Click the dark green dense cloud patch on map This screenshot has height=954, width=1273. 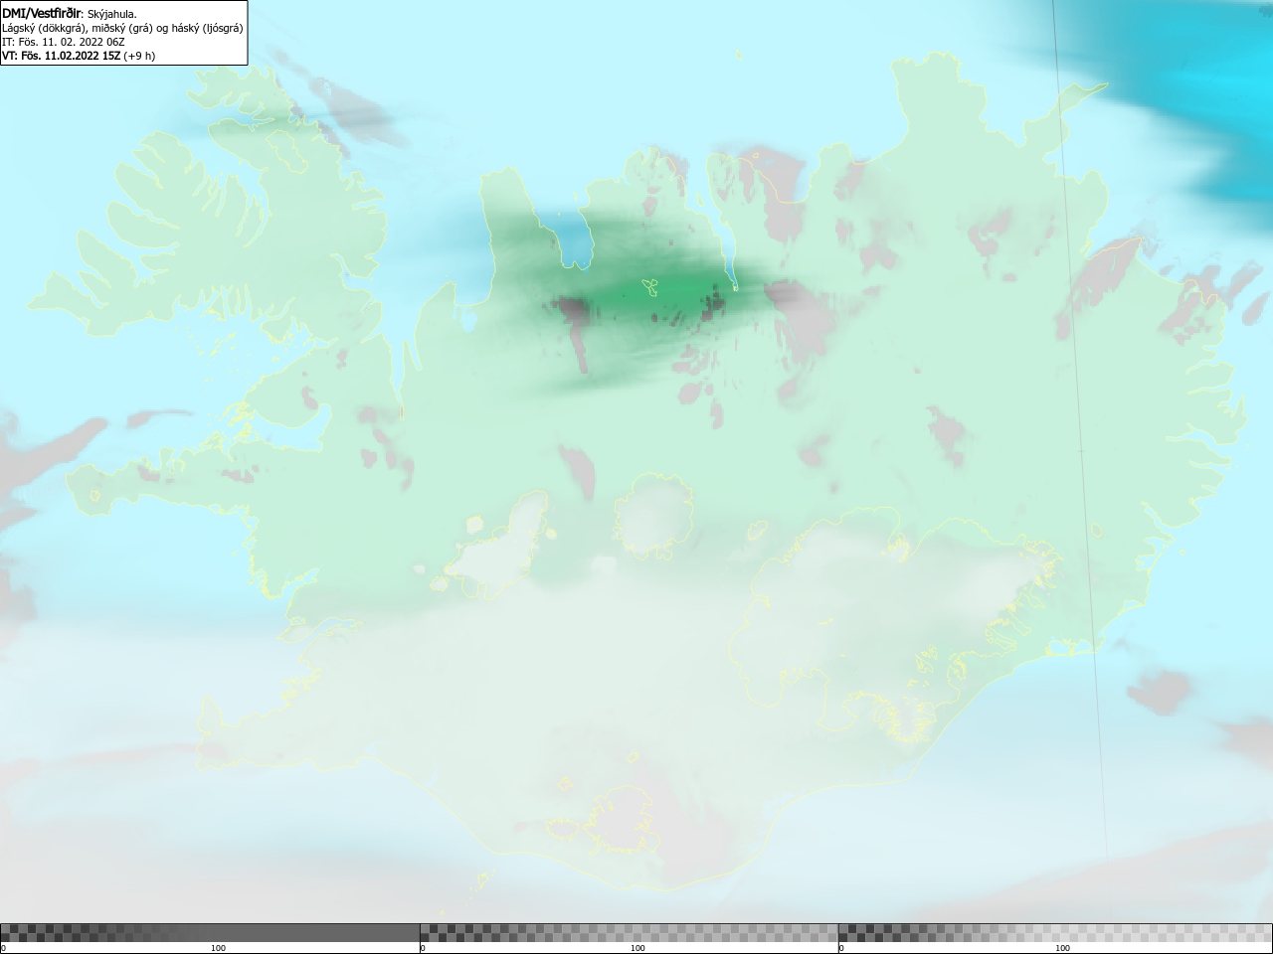click(656, 293)
